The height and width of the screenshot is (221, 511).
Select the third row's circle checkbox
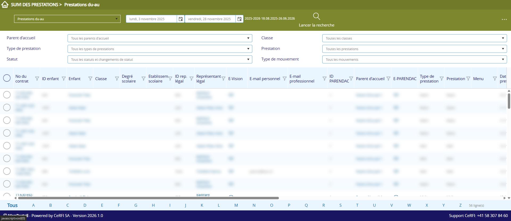7,120
